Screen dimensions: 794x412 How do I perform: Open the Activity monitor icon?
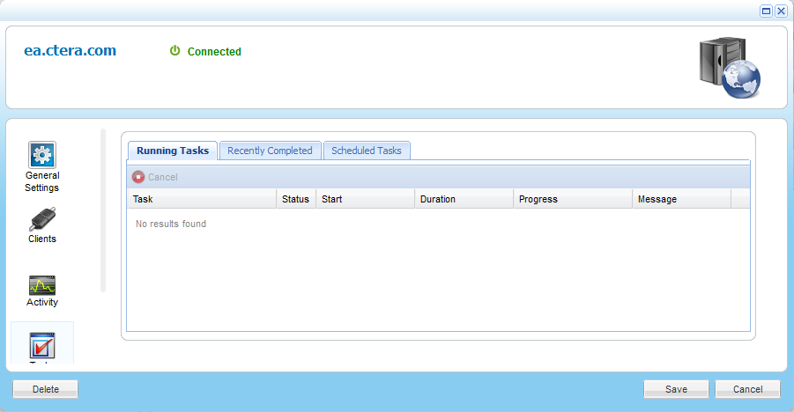tap(42, 285)
